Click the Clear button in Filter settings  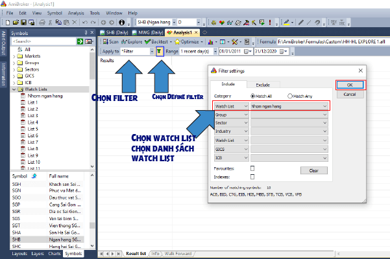click(314, 170)
